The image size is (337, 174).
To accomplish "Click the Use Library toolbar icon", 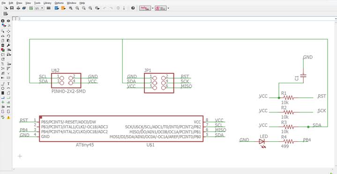I will [49, 8].
